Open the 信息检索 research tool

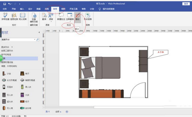click(14, 16)
